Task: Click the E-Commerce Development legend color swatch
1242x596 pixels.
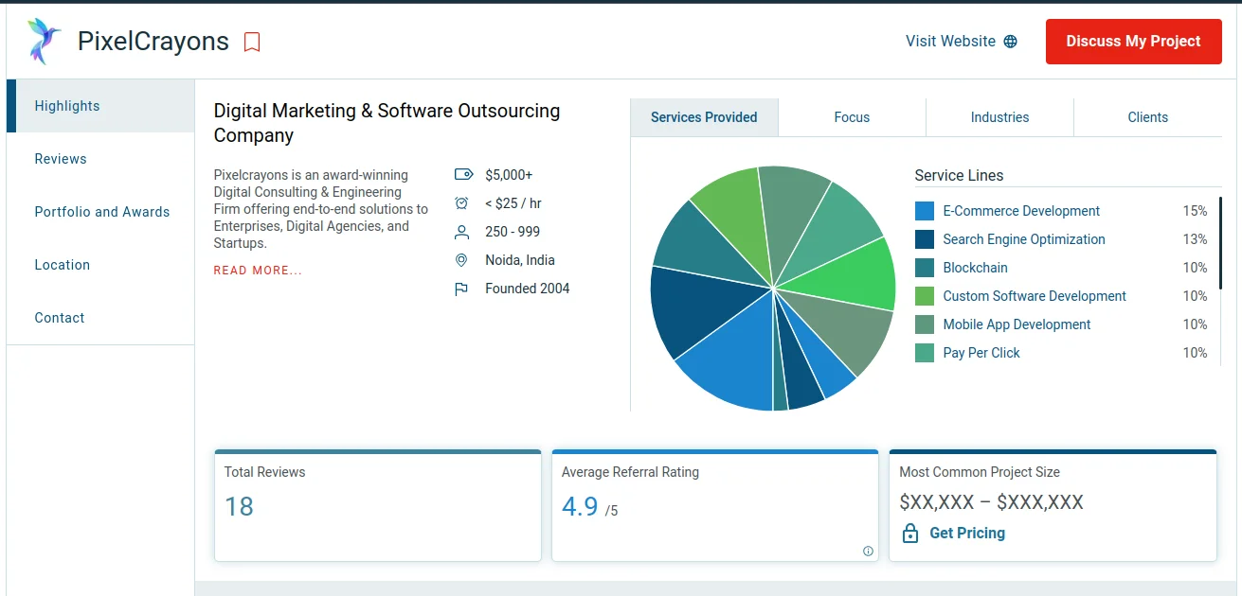Action: (925, 211)
